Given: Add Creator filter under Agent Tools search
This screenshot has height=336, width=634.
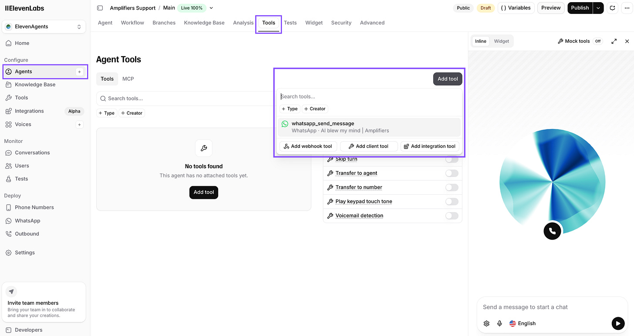Looking at the screenshot, I should click(x=132, y=113).
